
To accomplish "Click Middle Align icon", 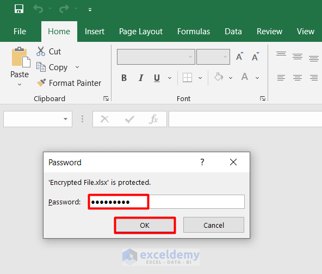I will click(298, 57).
